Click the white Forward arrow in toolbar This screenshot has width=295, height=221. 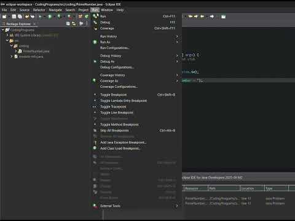pos(212,17)
